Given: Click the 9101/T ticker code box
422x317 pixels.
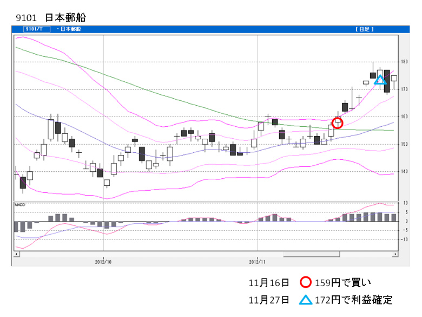Looking at the screenshot, I should coord(34,29).
